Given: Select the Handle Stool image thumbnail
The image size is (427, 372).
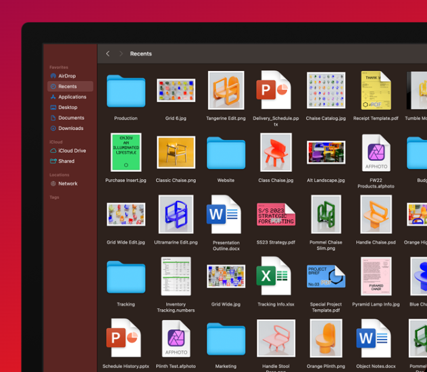Looking at the screenshot, I should pyautogui.click(x=276, y=338).
